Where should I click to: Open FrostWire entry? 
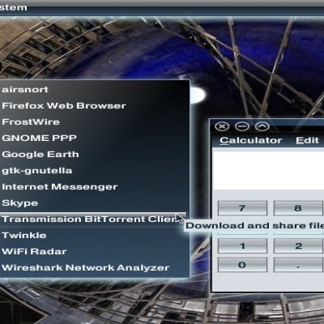[94, 122]
